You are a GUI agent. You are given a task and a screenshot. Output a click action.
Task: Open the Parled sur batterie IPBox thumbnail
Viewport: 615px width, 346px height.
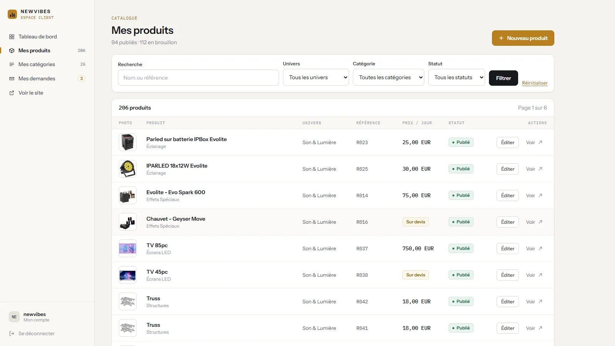[x=128, y=142]
